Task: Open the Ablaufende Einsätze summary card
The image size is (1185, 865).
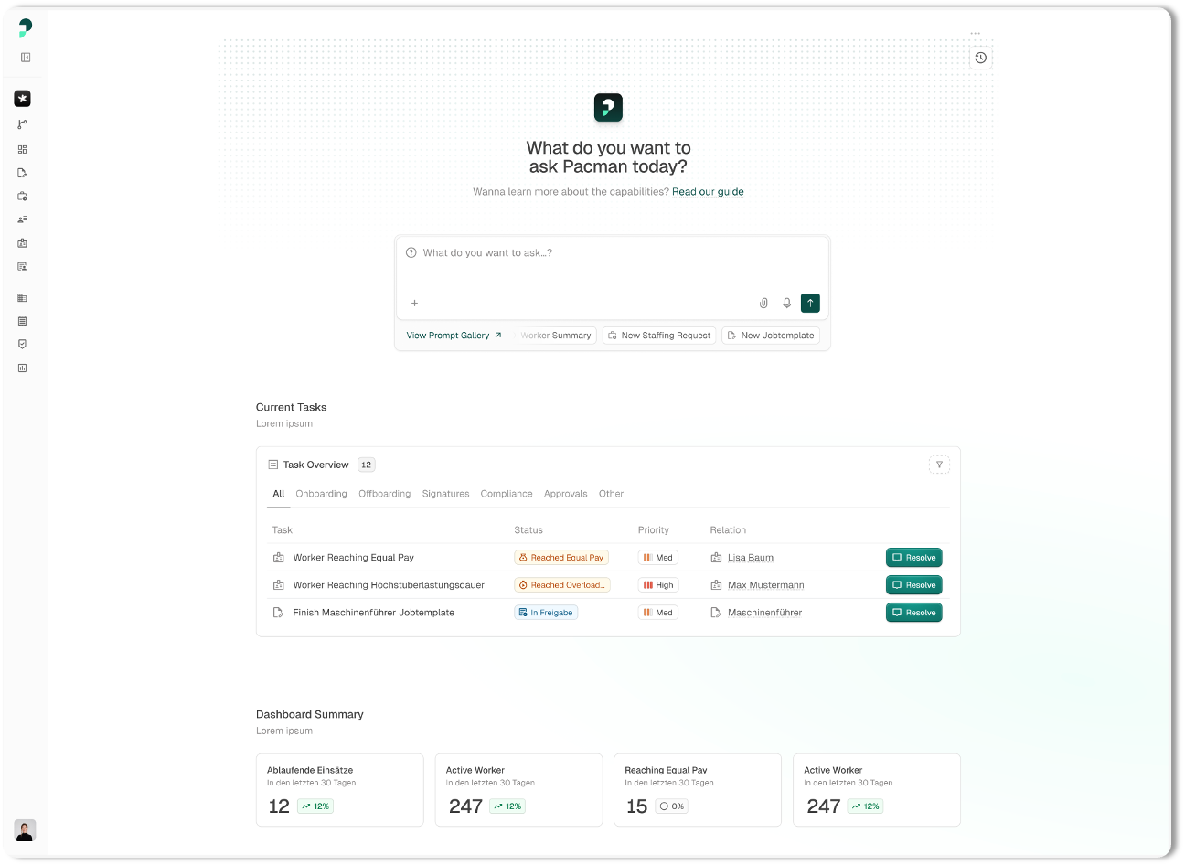Action: [x=340, y=790]
